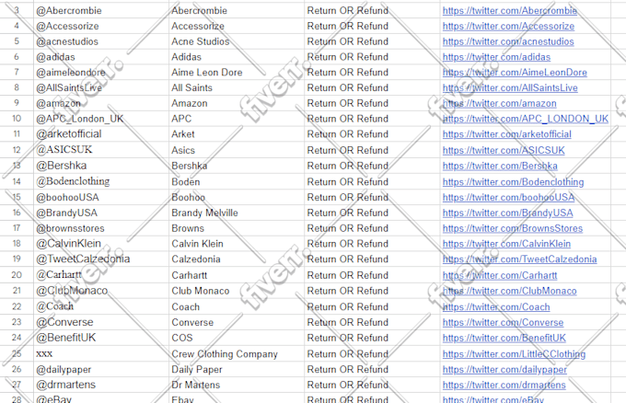Select the @BenefitUK handle cell
The height and width of the screenshot is (403, 626).
(101, 338)
